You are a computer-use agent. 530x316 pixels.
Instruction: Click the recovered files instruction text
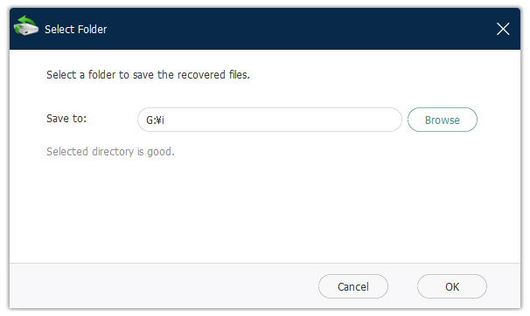click(148, 74)
